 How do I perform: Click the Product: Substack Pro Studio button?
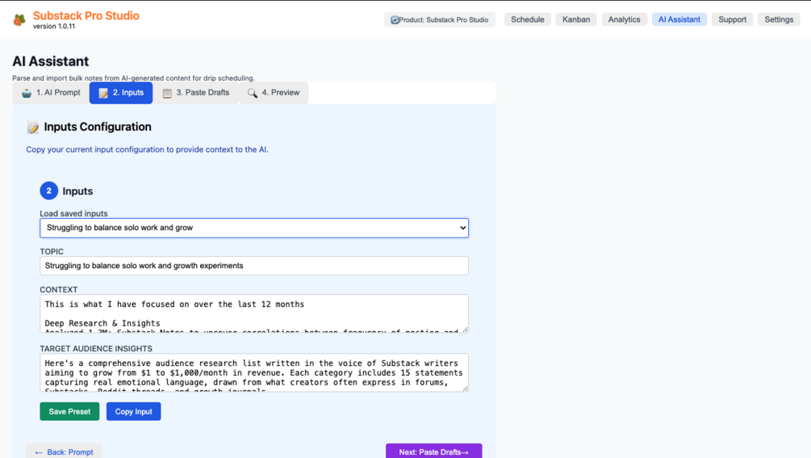440,19
